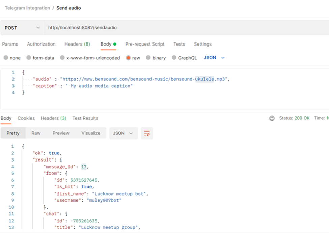Select the raw body radio button
Viewport: 329px width, 233px height.
(x=128, y=58)
